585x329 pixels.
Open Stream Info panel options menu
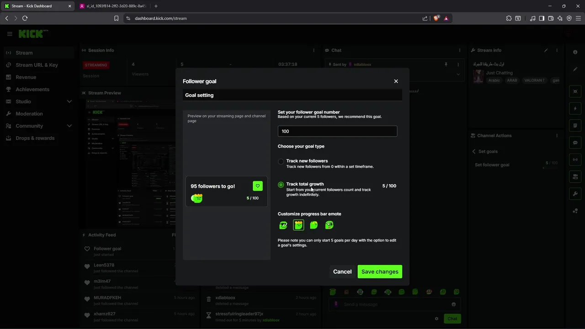557,50
